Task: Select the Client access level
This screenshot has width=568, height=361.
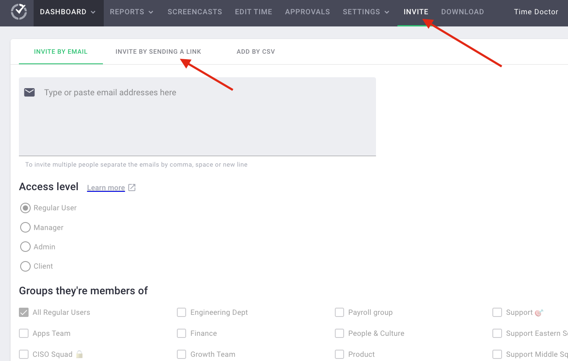Action: (x=25, y=266)
